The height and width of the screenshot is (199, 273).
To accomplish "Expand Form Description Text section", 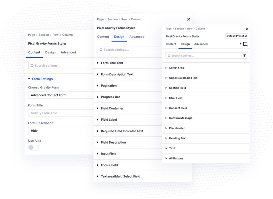I will click(128, 74).
